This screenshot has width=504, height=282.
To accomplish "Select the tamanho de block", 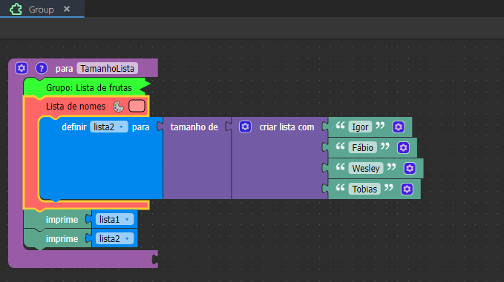I will click(194, 127).
